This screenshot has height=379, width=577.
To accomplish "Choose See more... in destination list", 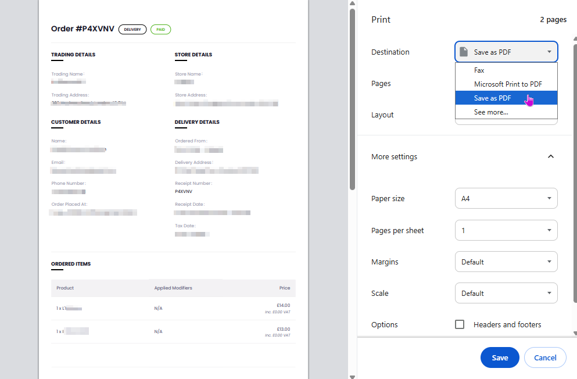I will click(x=490, y=112).
